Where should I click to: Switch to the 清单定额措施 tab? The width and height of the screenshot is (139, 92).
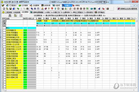[x=37, y=12]
